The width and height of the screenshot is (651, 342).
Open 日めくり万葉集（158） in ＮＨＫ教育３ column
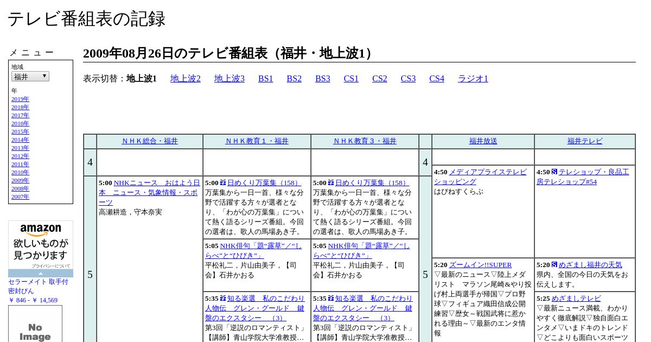[372, 183]
